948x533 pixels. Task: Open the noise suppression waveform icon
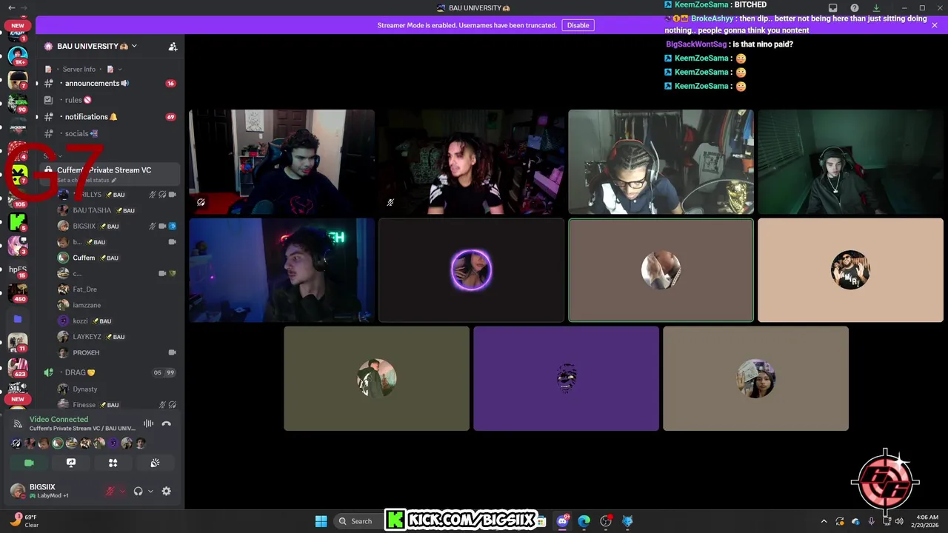[148, 423]
